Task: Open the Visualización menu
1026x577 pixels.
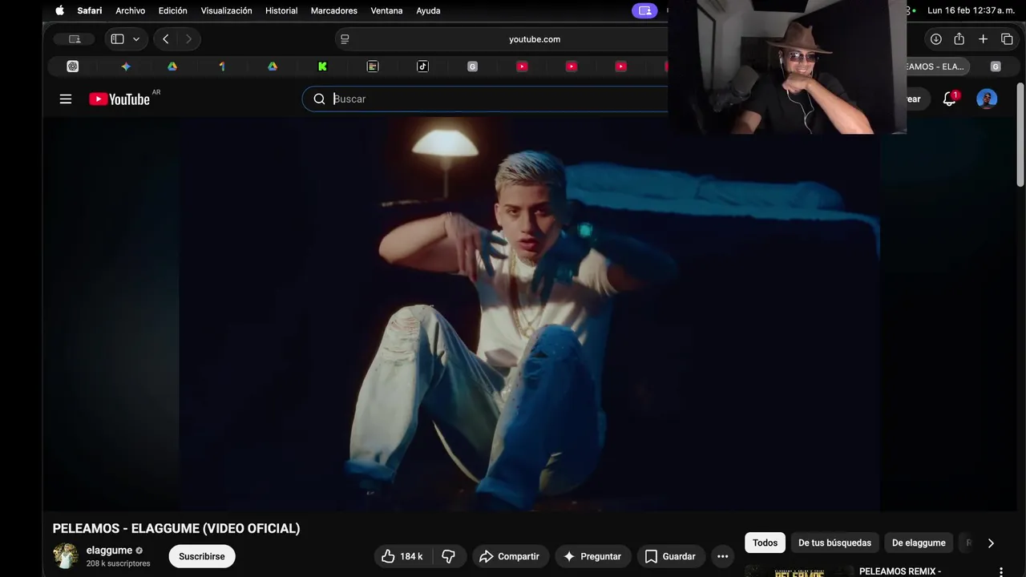Action: coord(226,10)
